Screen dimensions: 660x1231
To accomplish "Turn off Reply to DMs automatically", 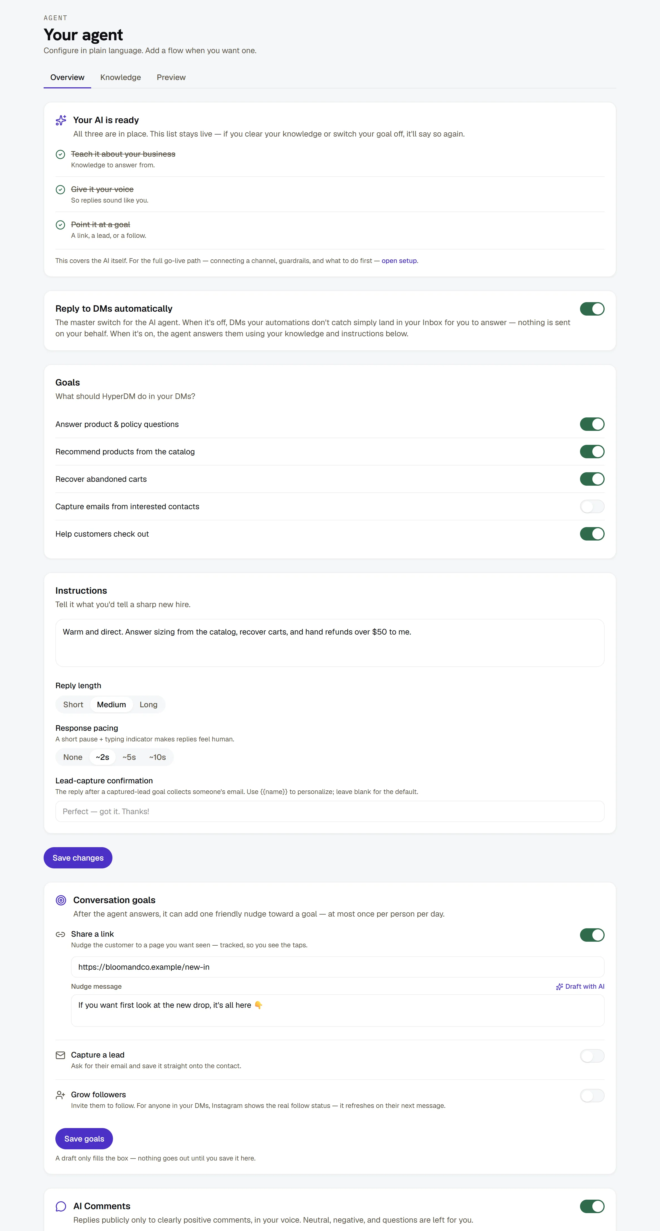I will tap(592, 309).
